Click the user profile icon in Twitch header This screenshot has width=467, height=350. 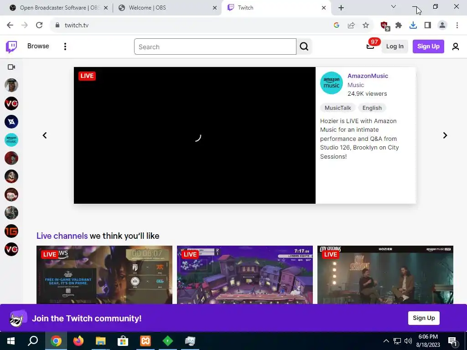tap(456, 46)
